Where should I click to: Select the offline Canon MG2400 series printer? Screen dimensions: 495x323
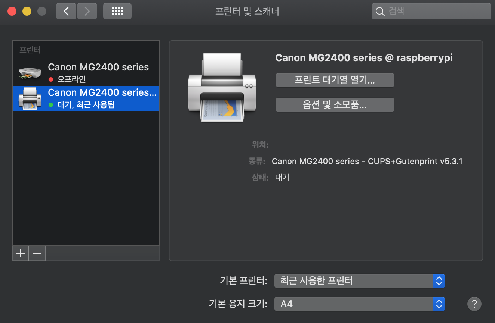pyautogui.click(x=86, y=73)
